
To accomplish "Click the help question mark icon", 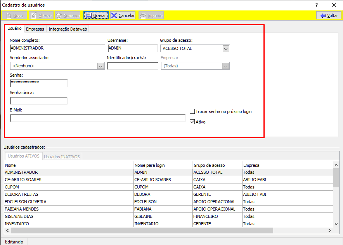I will [317, 5].
